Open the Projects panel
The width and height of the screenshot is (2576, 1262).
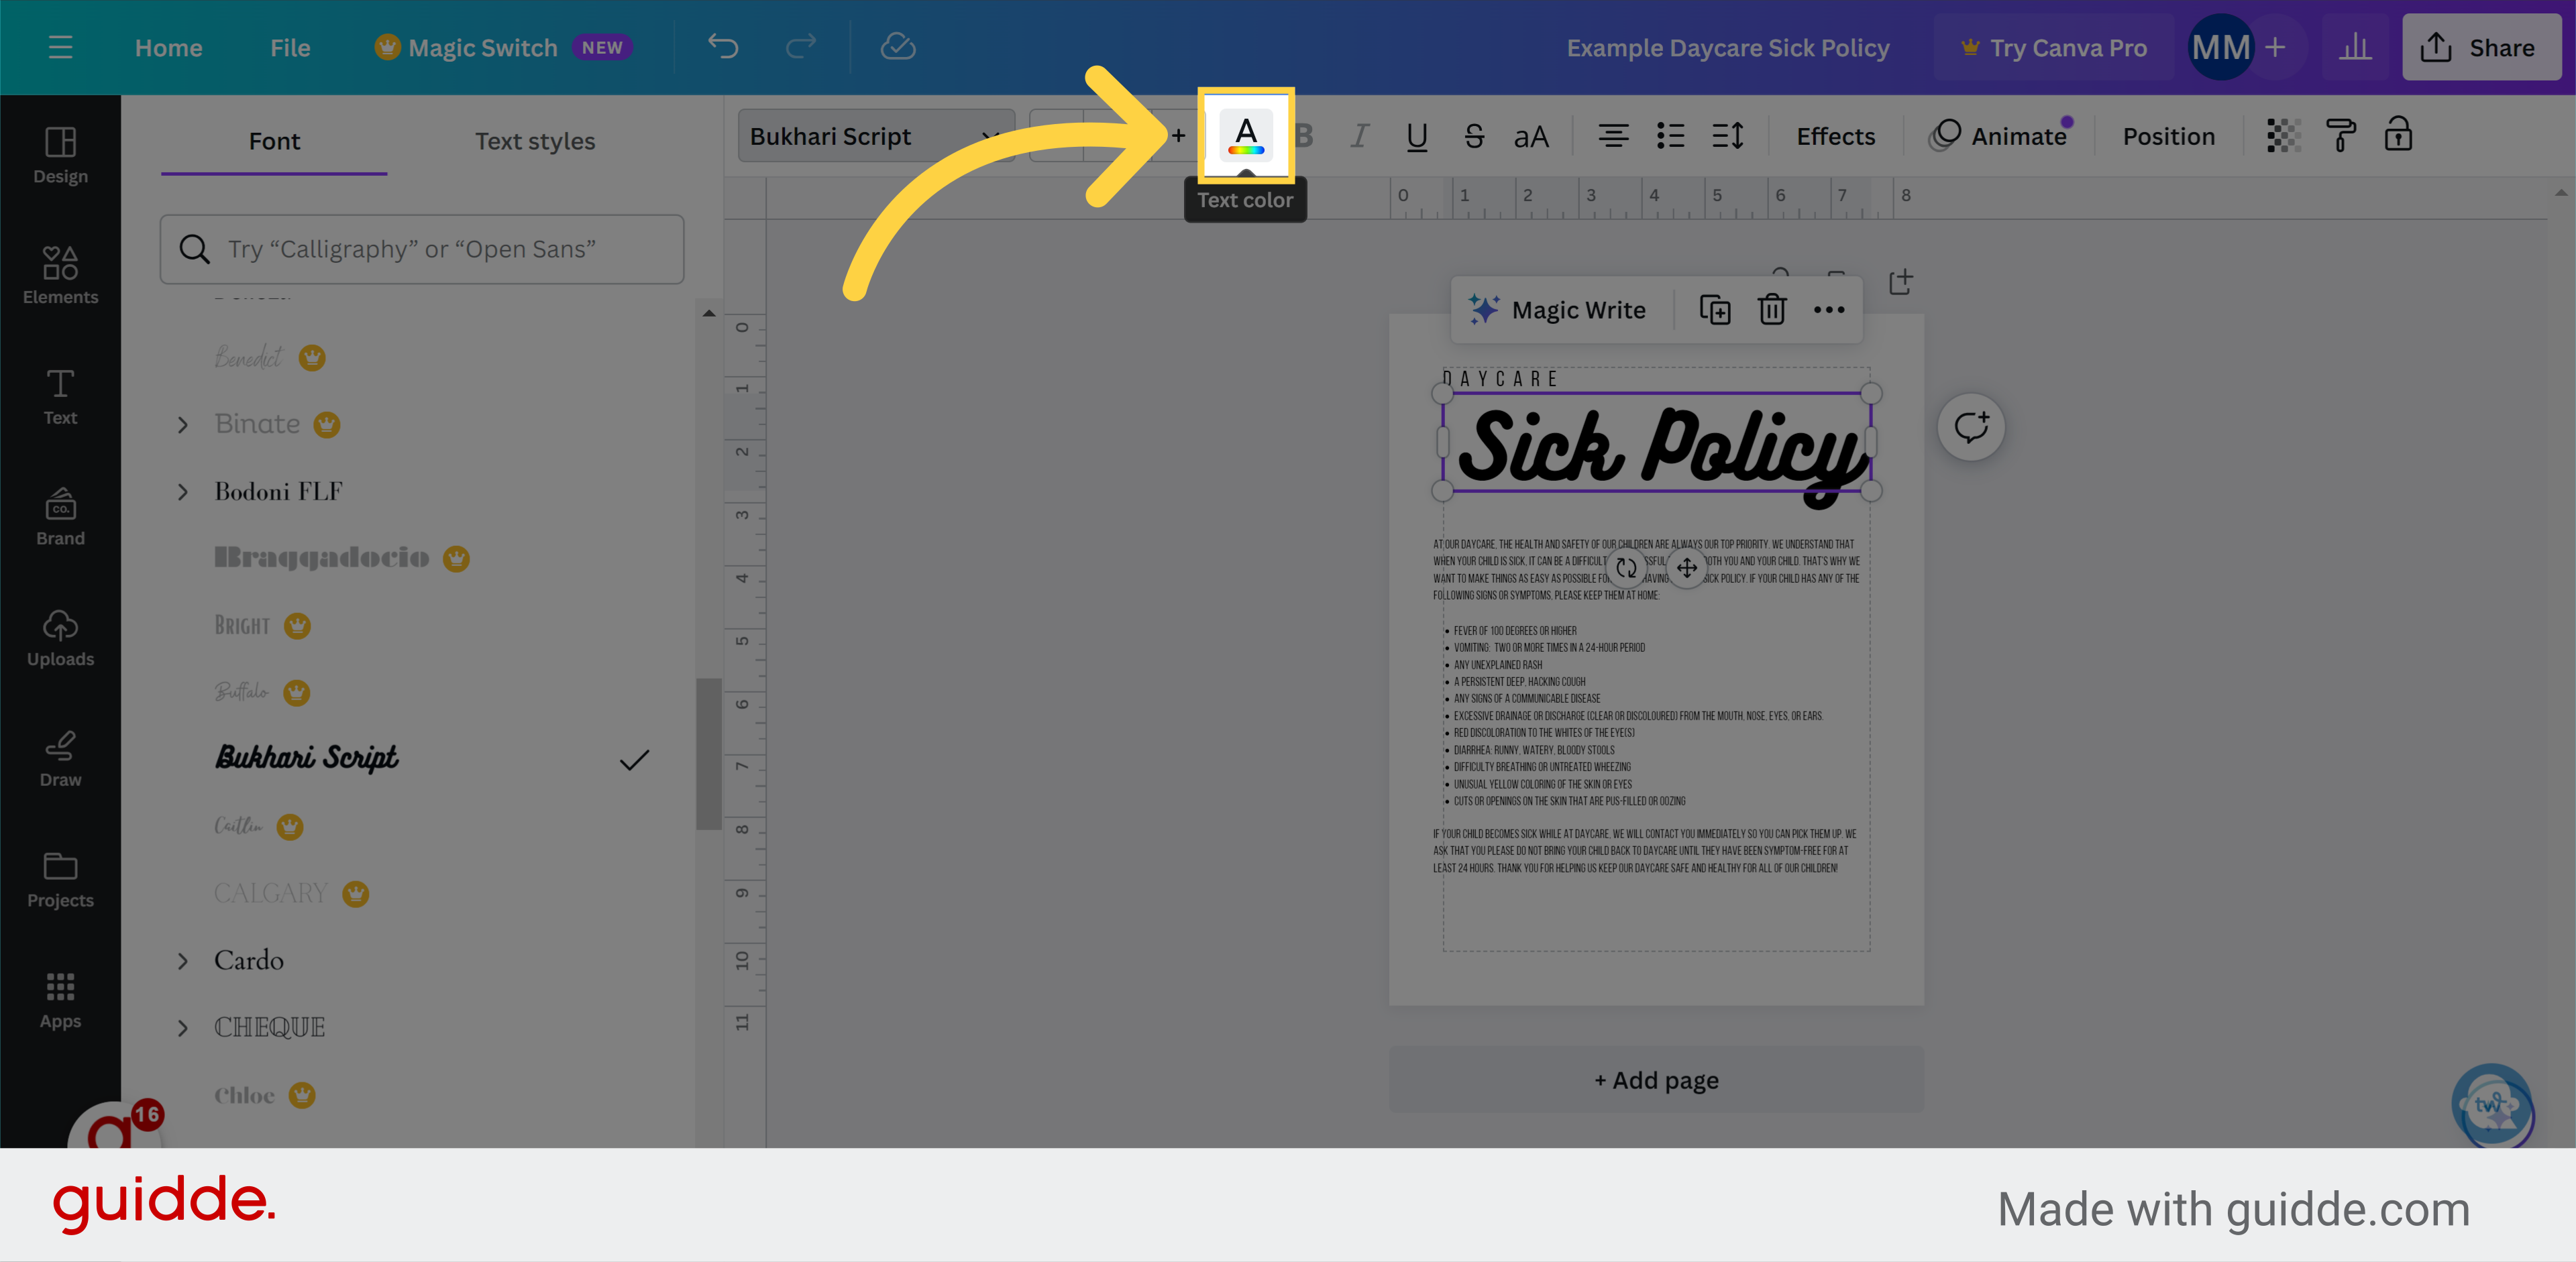(x=60, y=879)
